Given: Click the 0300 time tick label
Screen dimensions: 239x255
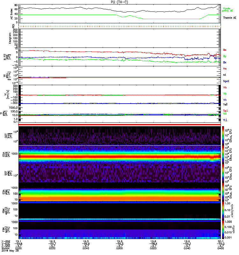Looking at the screenshot, I should tap(119, 248).
